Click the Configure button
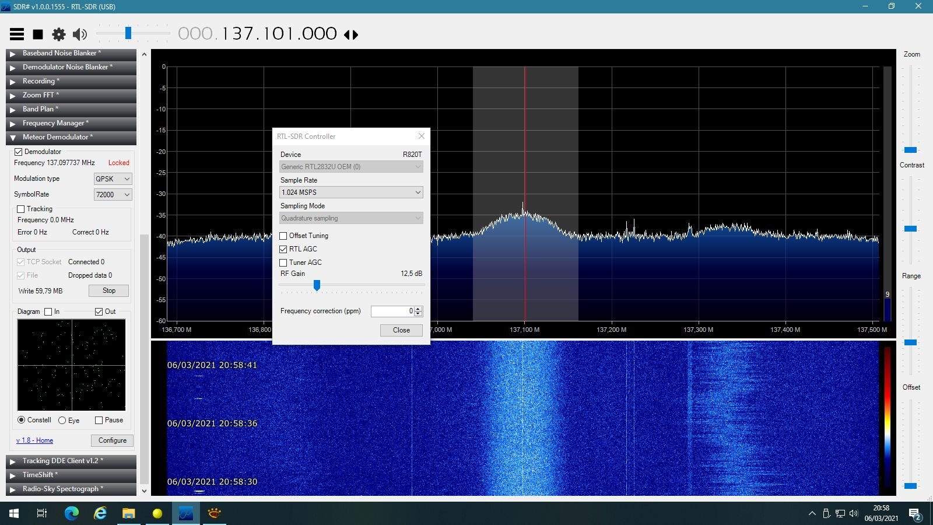Viewport: 933px width, 525px height. (112, 440)
